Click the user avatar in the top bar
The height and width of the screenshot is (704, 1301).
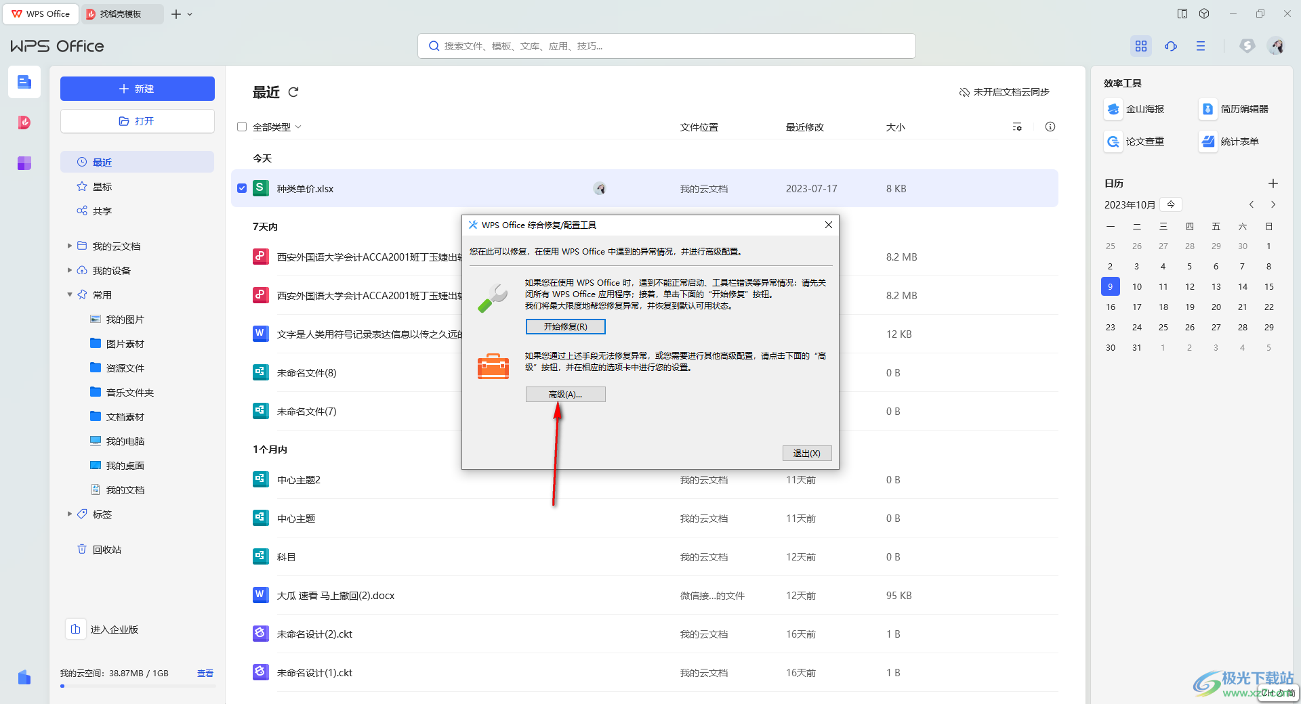(x=1277, y=46)
